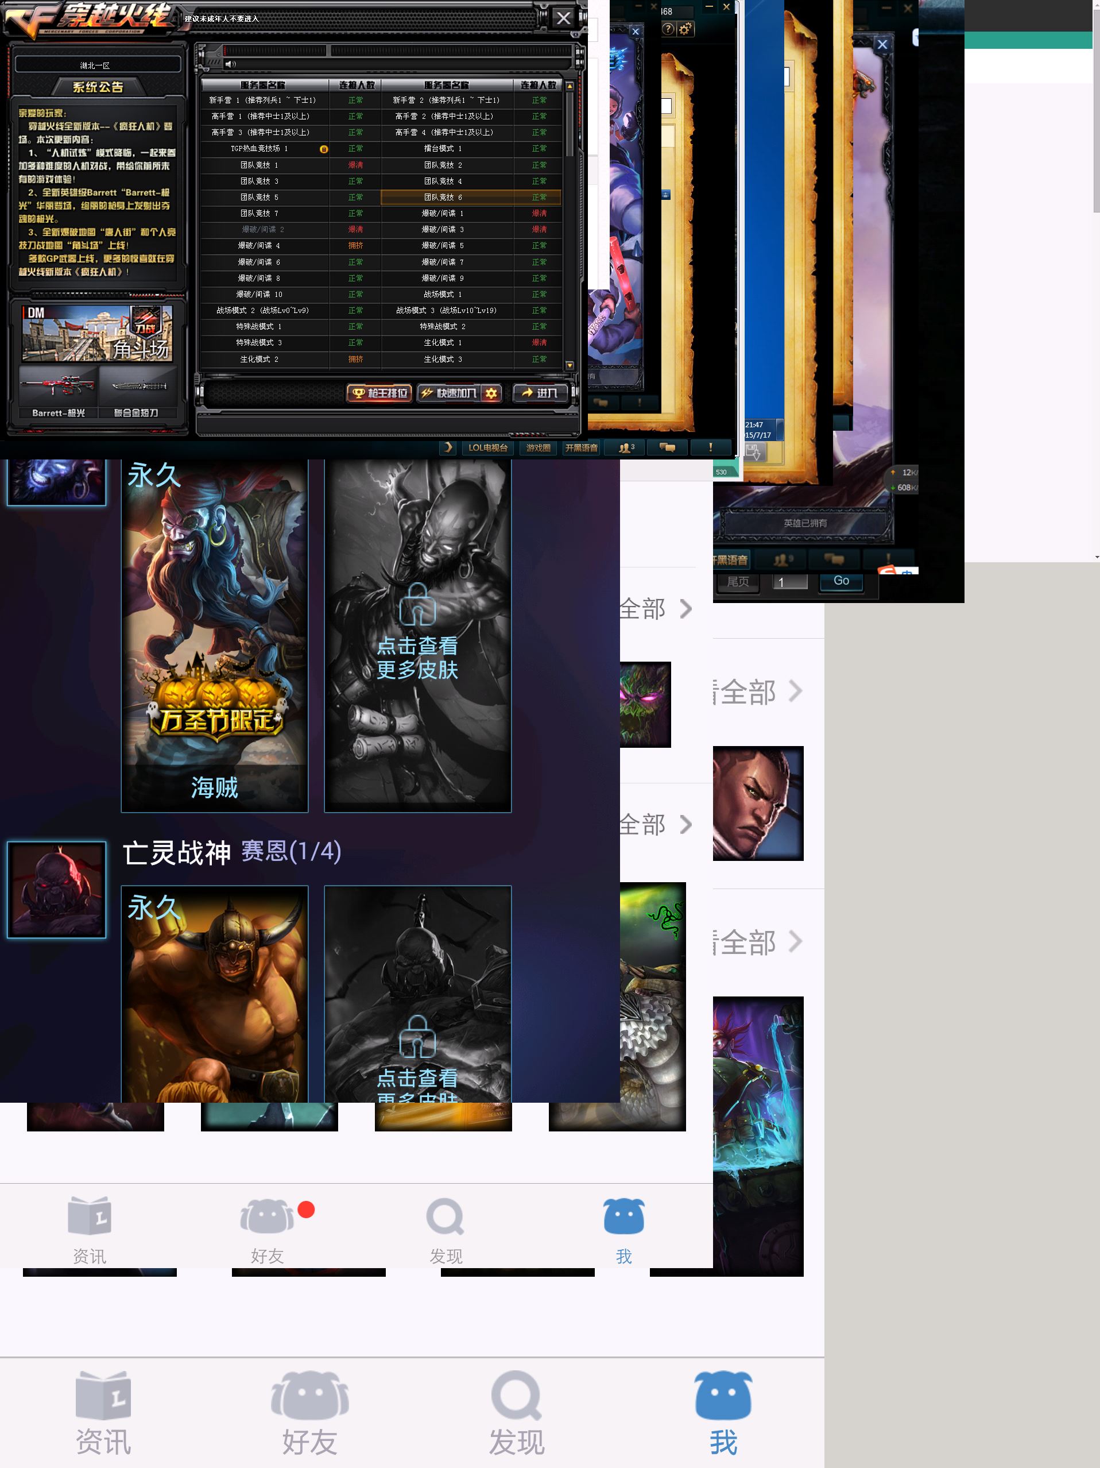The image size is (1100, 1468).
Task: Open 赛恩's 永久 skin card
Action: tap(214, 994)
